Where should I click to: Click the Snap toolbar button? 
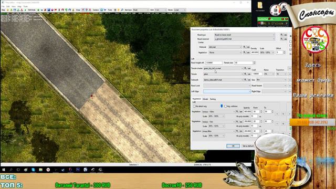click(78, 10)
